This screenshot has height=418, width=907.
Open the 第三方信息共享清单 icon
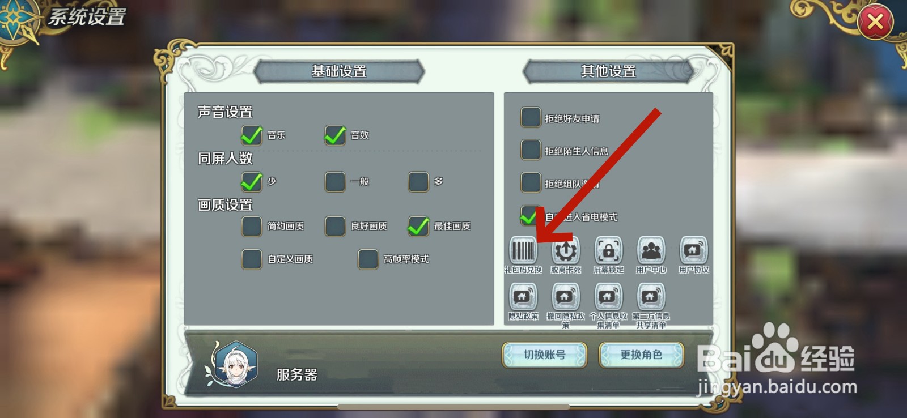[651, 296]
